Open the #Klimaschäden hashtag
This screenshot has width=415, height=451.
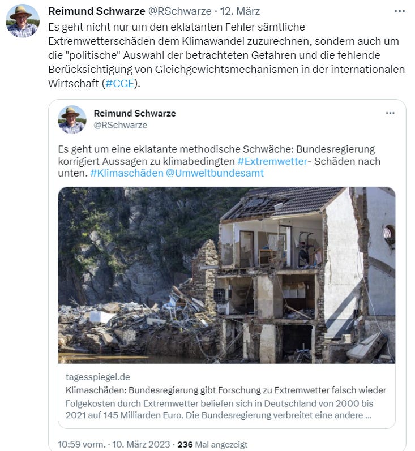(x=127, y=173)
